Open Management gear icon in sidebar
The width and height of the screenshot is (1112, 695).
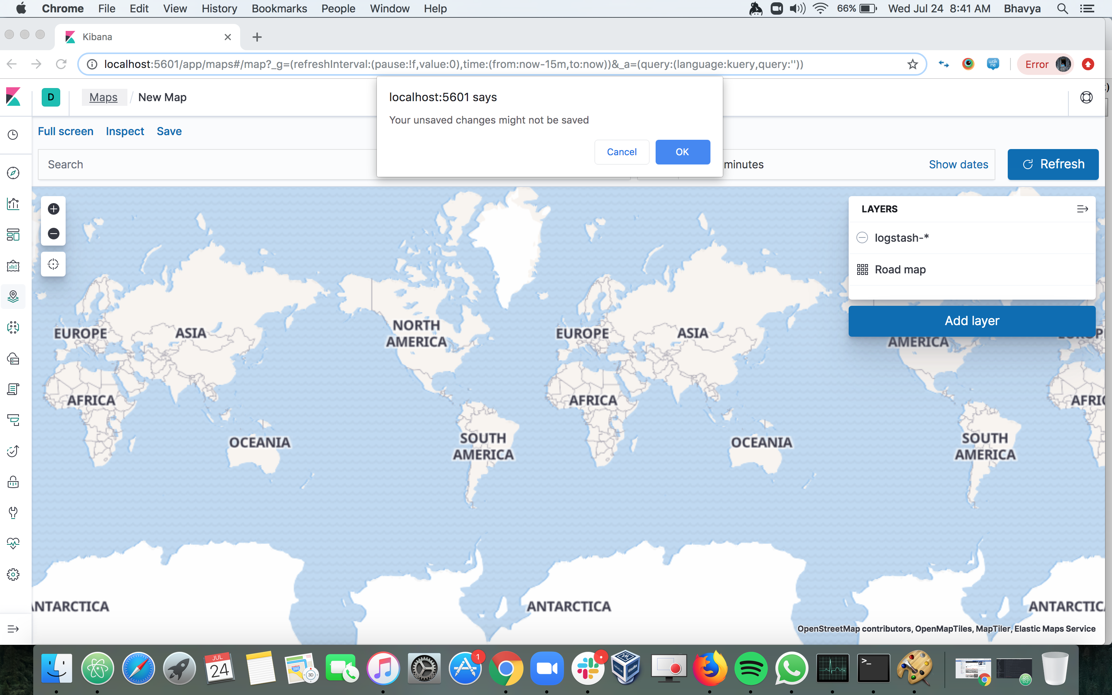[13, 575]
